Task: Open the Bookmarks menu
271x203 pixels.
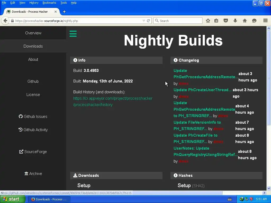Action: coord(49,3)
